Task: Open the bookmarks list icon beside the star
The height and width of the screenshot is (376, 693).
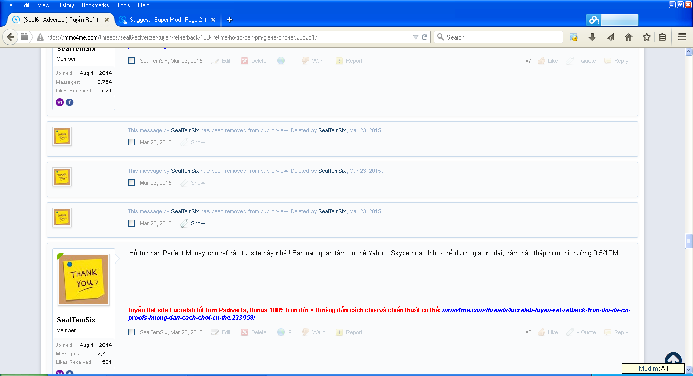Action: [662, 37]
